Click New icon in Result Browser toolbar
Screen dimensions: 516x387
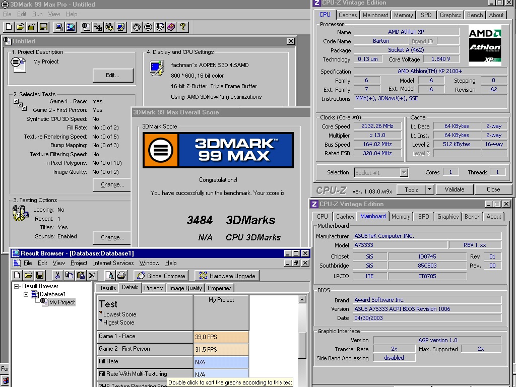pyautogui.click(x=17, y=275)
